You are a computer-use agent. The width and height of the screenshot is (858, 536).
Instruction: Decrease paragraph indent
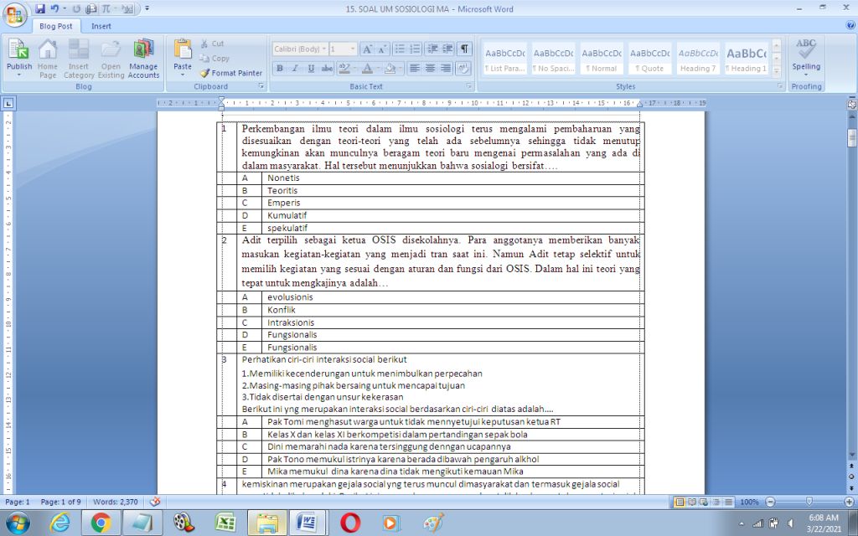(x=432, y=49)
